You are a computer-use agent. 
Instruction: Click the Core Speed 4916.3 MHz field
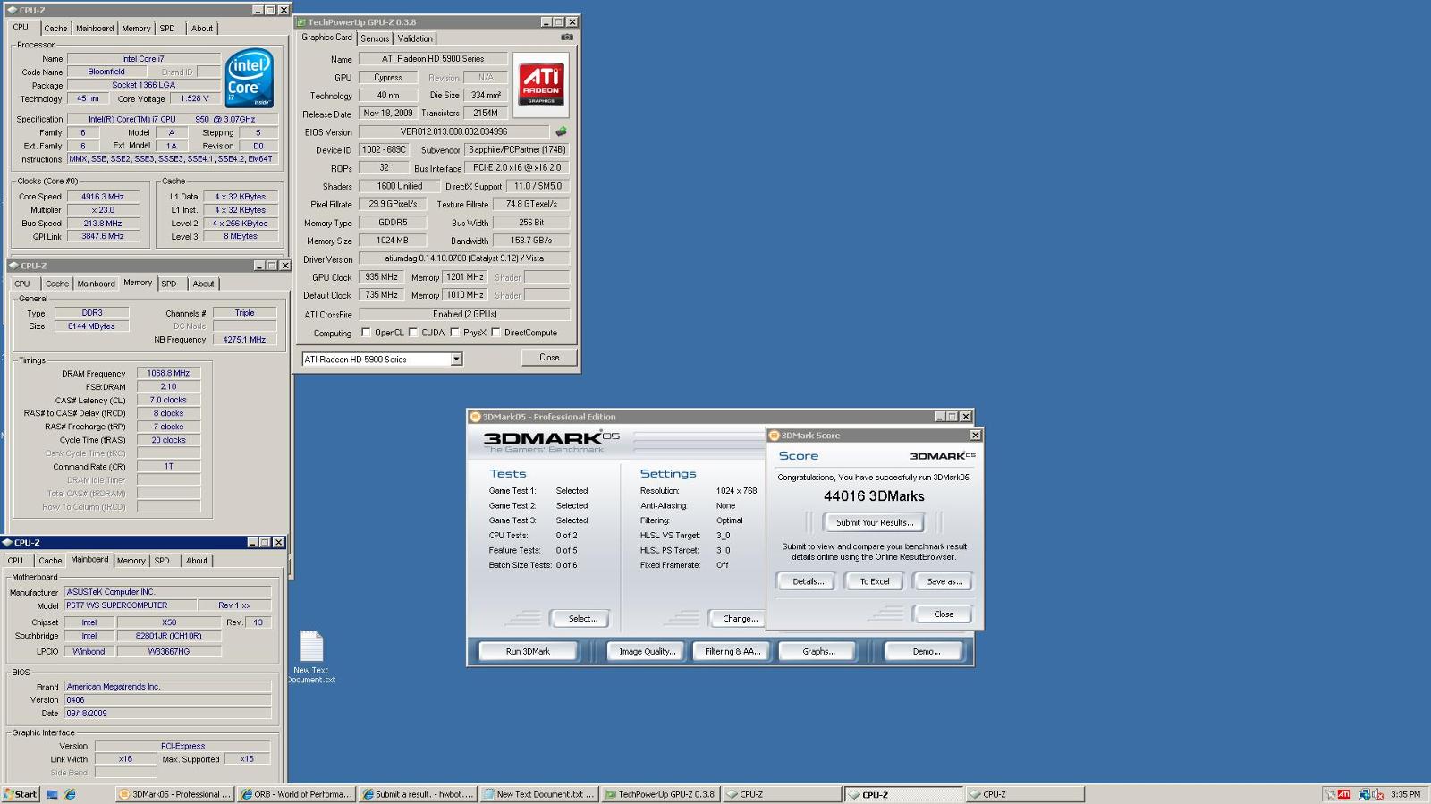coord(103,197)
